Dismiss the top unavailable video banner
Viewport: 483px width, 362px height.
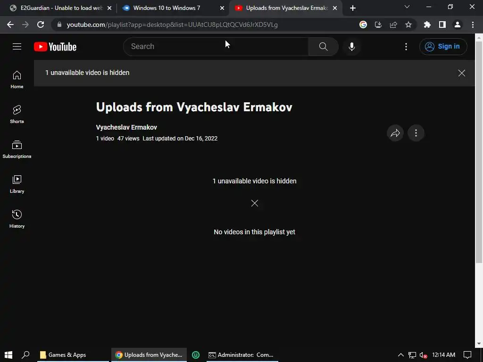coord(461,73)
